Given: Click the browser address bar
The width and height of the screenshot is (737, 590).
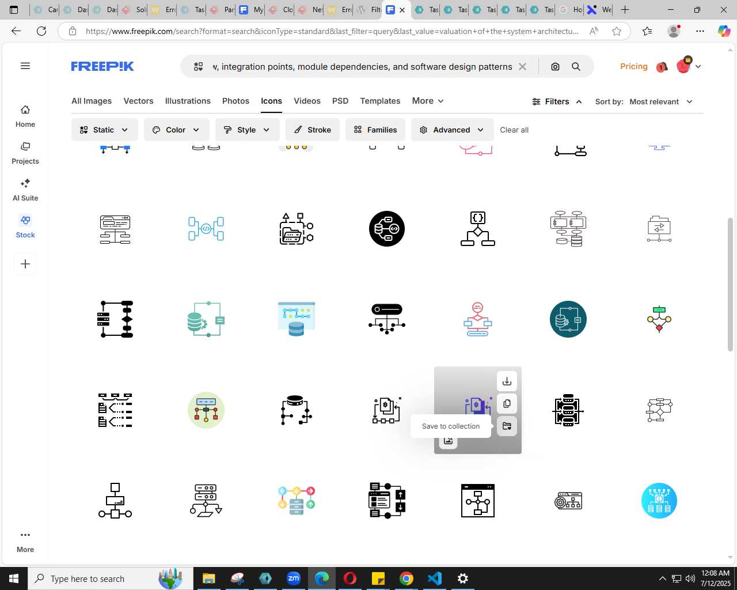Looking at the screenshot, I should (x=331, y=31).
